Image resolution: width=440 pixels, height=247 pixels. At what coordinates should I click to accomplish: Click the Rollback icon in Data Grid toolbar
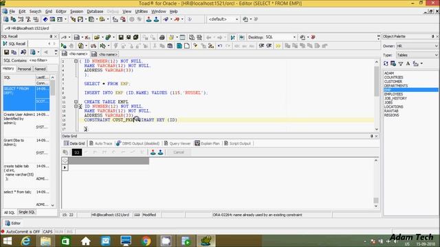(160, 152)
